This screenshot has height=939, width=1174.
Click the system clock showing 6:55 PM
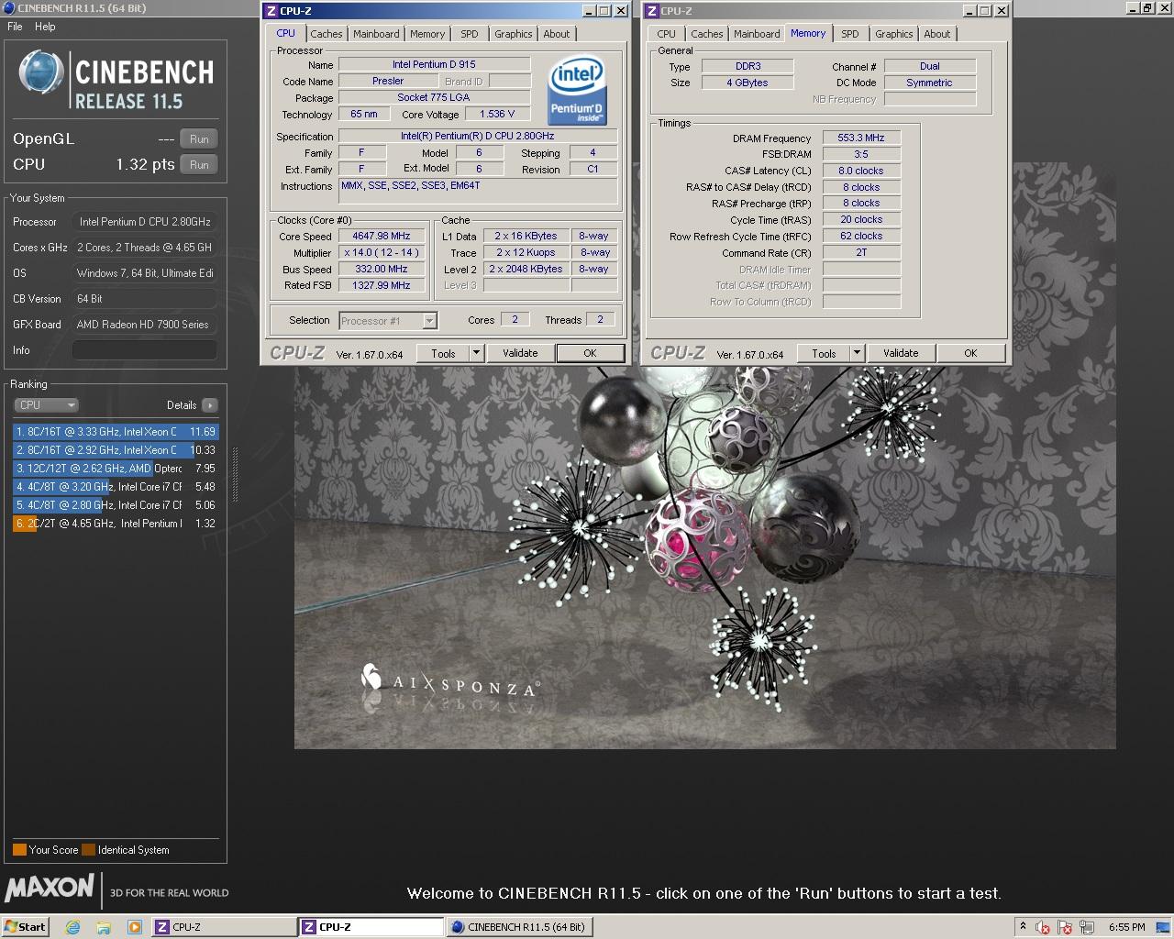(1126, 927)
